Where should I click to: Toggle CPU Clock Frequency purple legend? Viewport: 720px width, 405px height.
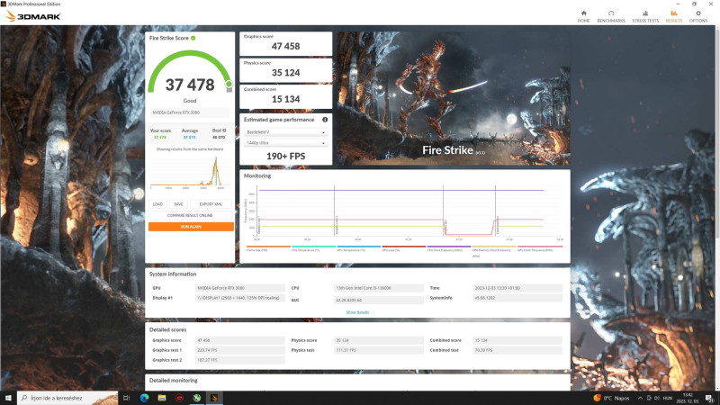(449, 248)
